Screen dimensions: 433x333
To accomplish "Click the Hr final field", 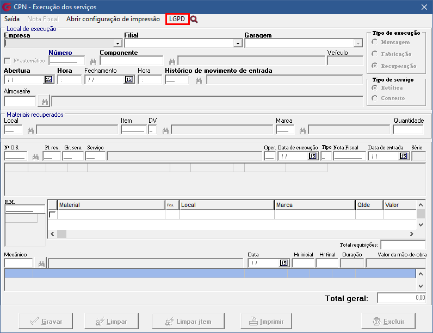I will pos(327,263).
